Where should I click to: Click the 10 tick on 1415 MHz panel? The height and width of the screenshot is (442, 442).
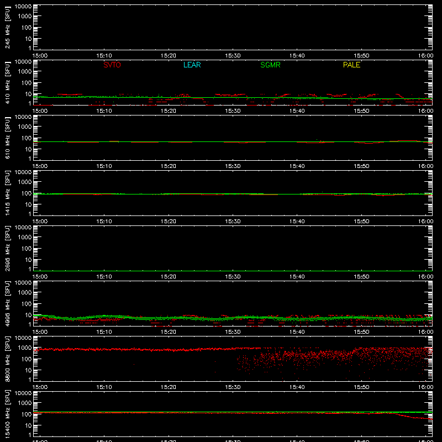point(28,204)
